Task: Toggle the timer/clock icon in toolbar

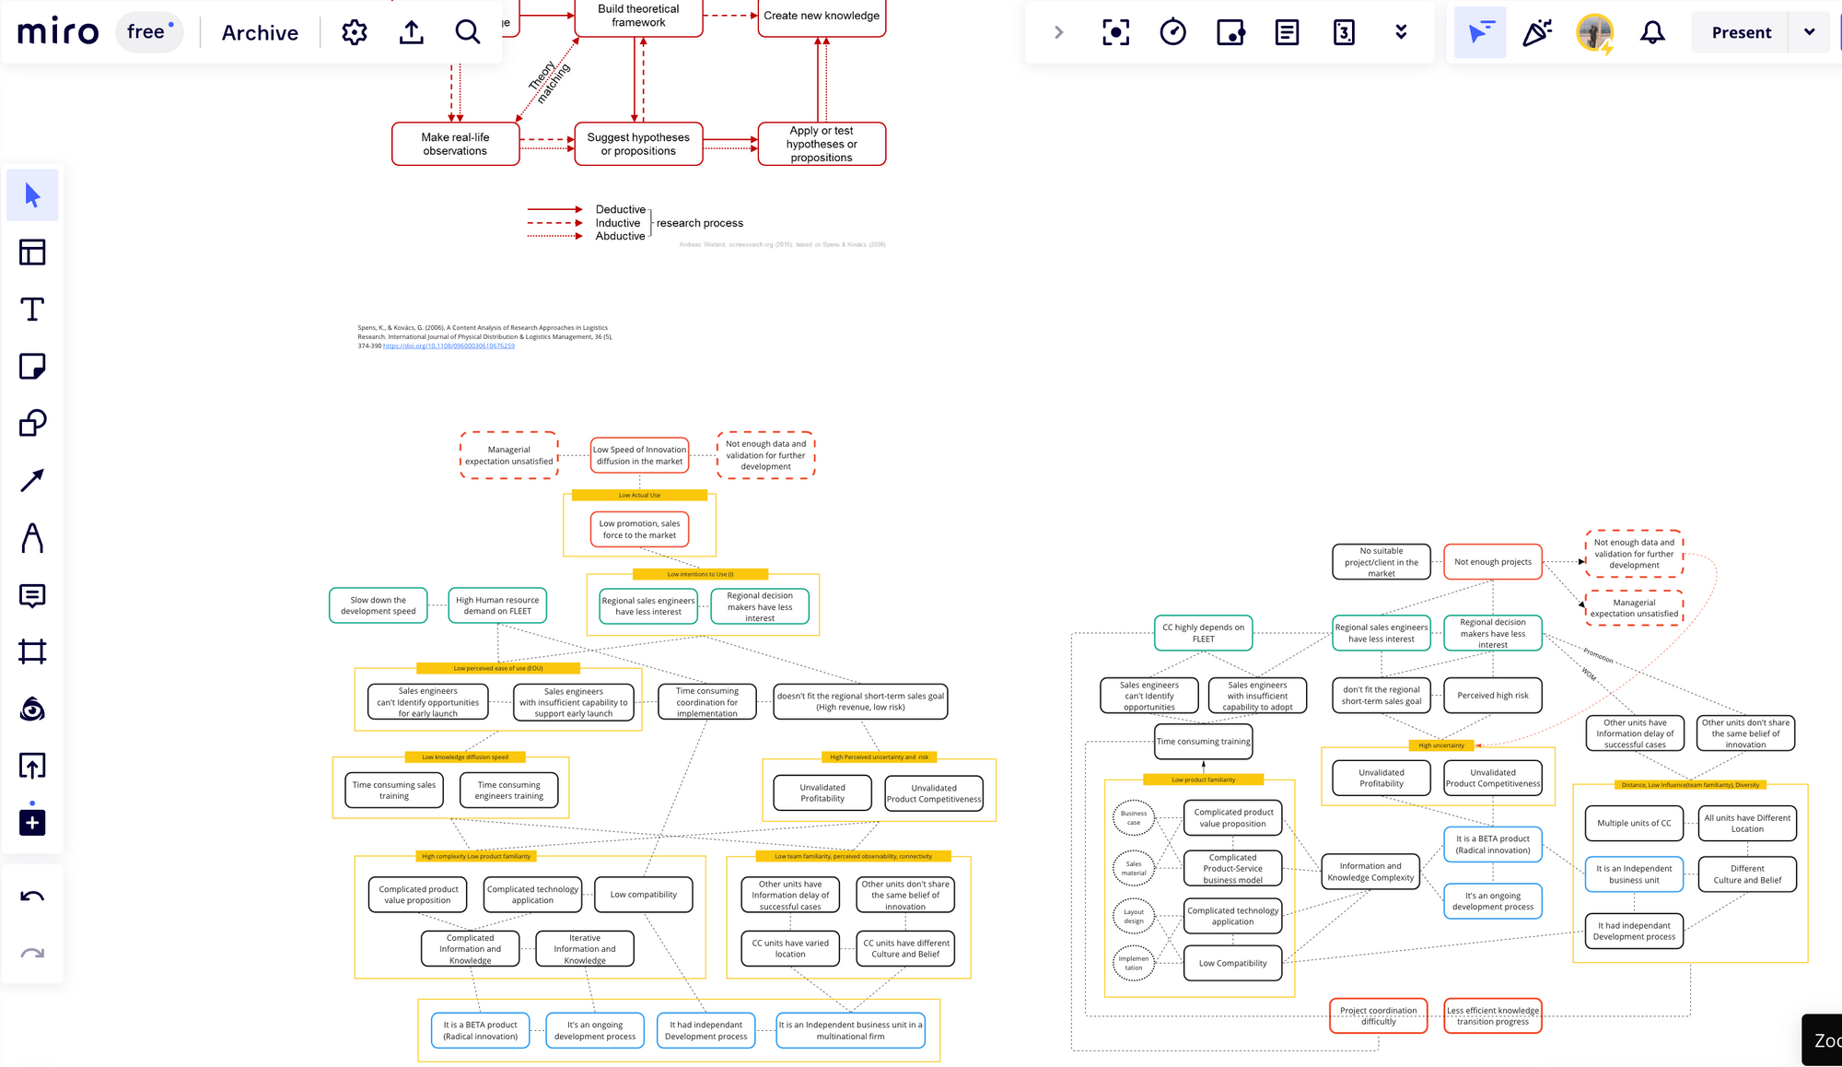Action: 1172,31
